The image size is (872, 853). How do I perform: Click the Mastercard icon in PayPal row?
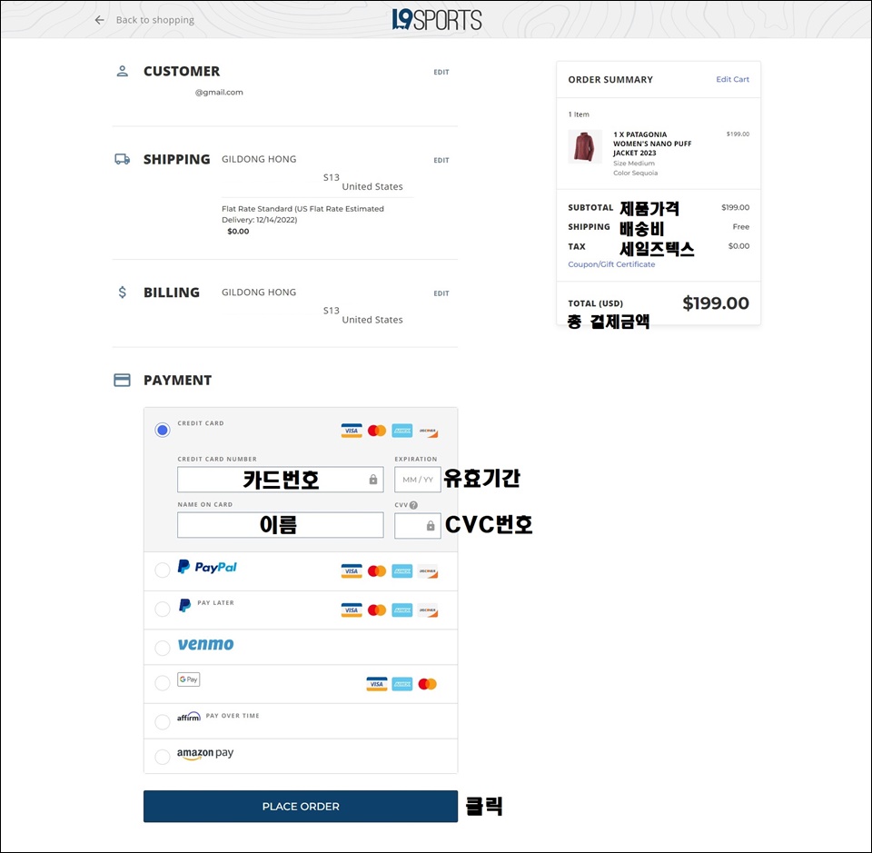click(377, 571)
